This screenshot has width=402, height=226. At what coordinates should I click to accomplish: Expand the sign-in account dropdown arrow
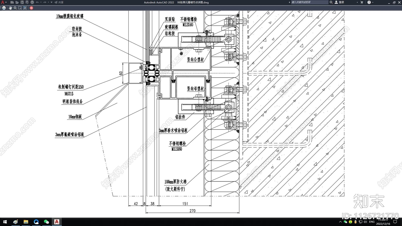tap(357, 2)
